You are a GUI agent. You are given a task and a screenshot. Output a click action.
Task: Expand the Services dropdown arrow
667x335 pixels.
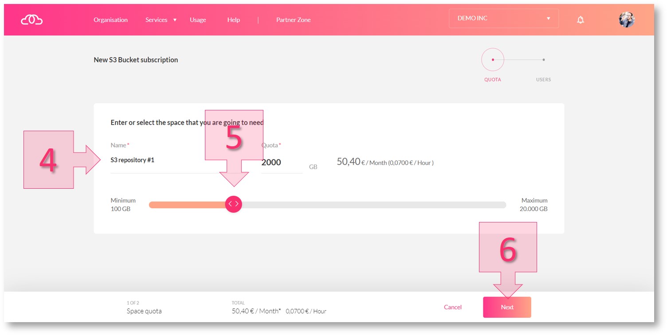[175, 20]
